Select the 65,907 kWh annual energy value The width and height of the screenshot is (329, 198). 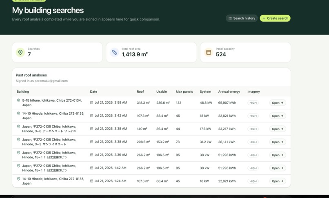[227, 103]
